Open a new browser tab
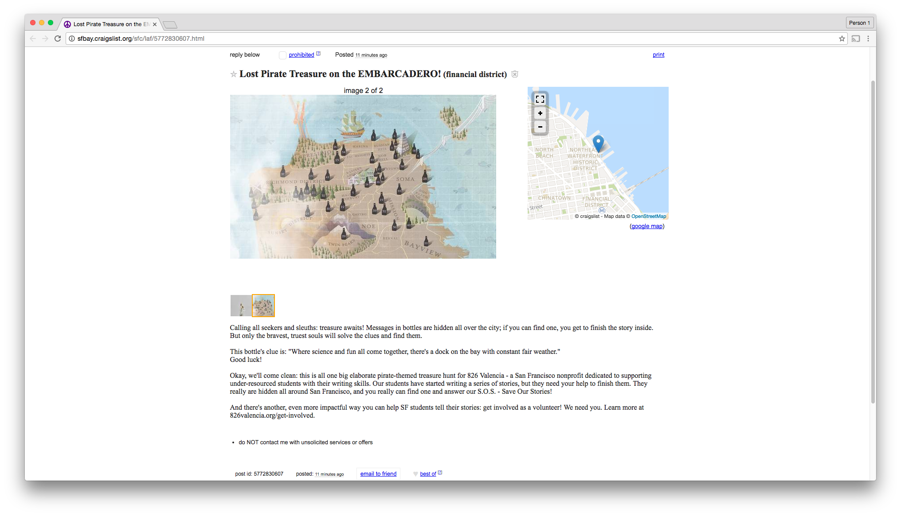The height and width of the screenshot is (516, 901). pos(170,25)
